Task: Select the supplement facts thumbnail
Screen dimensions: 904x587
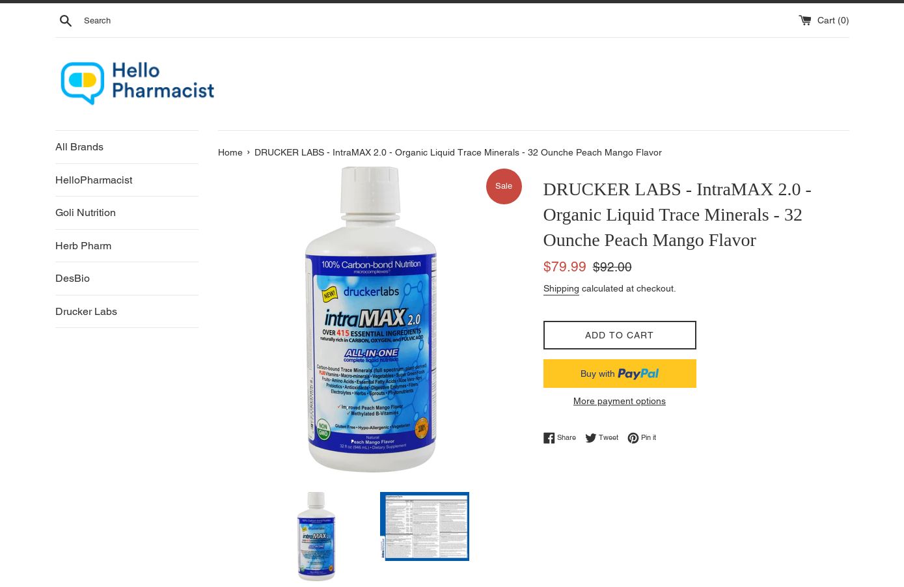Action: tap(424, 526)
